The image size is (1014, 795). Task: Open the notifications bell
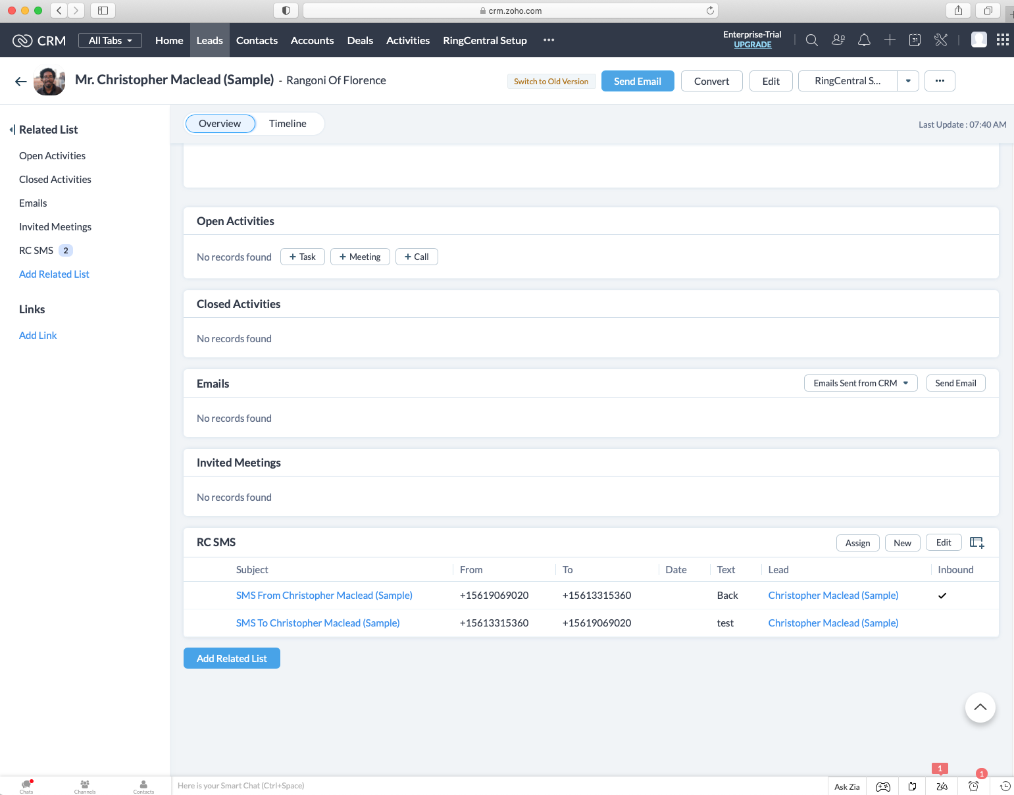coord(864,39)
